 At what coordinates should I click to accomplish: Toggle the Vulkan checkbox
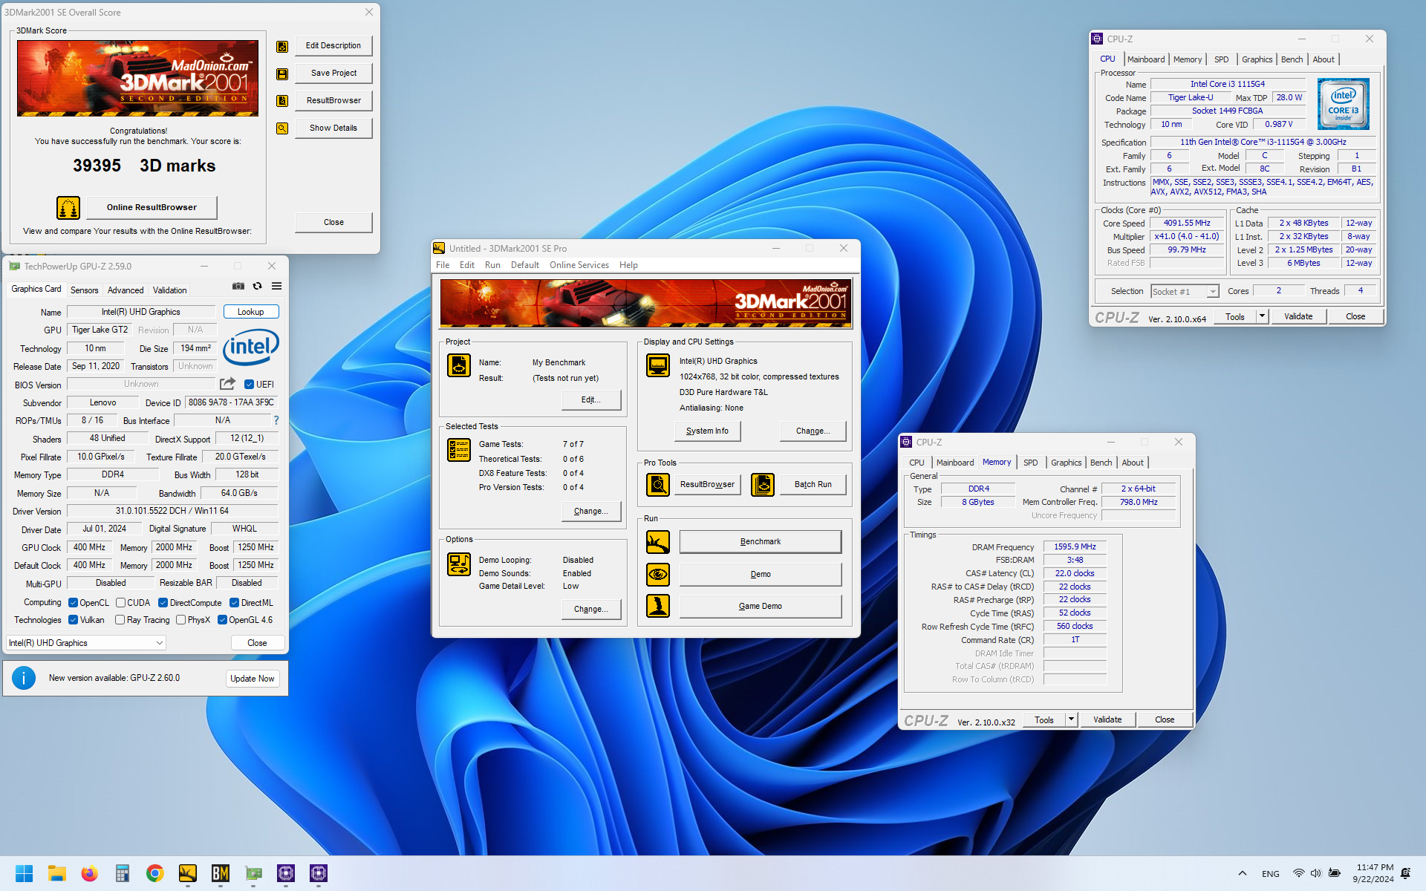click(x=73, y=620)
